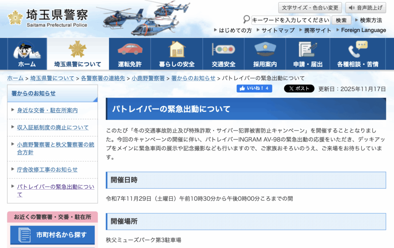This screenshot has height=248, width=394.
Task: Click the magnifying glass search icon
Action: [247, 20]
